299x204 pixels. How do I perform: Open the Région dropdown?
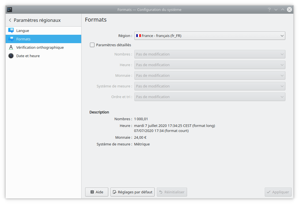210,36
